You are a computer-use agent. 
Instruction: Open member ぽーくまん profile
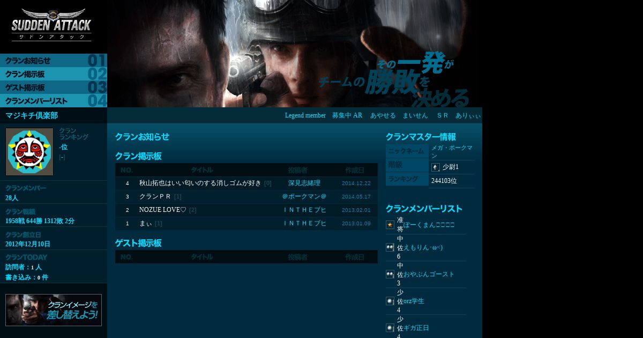tap(429, 225)
